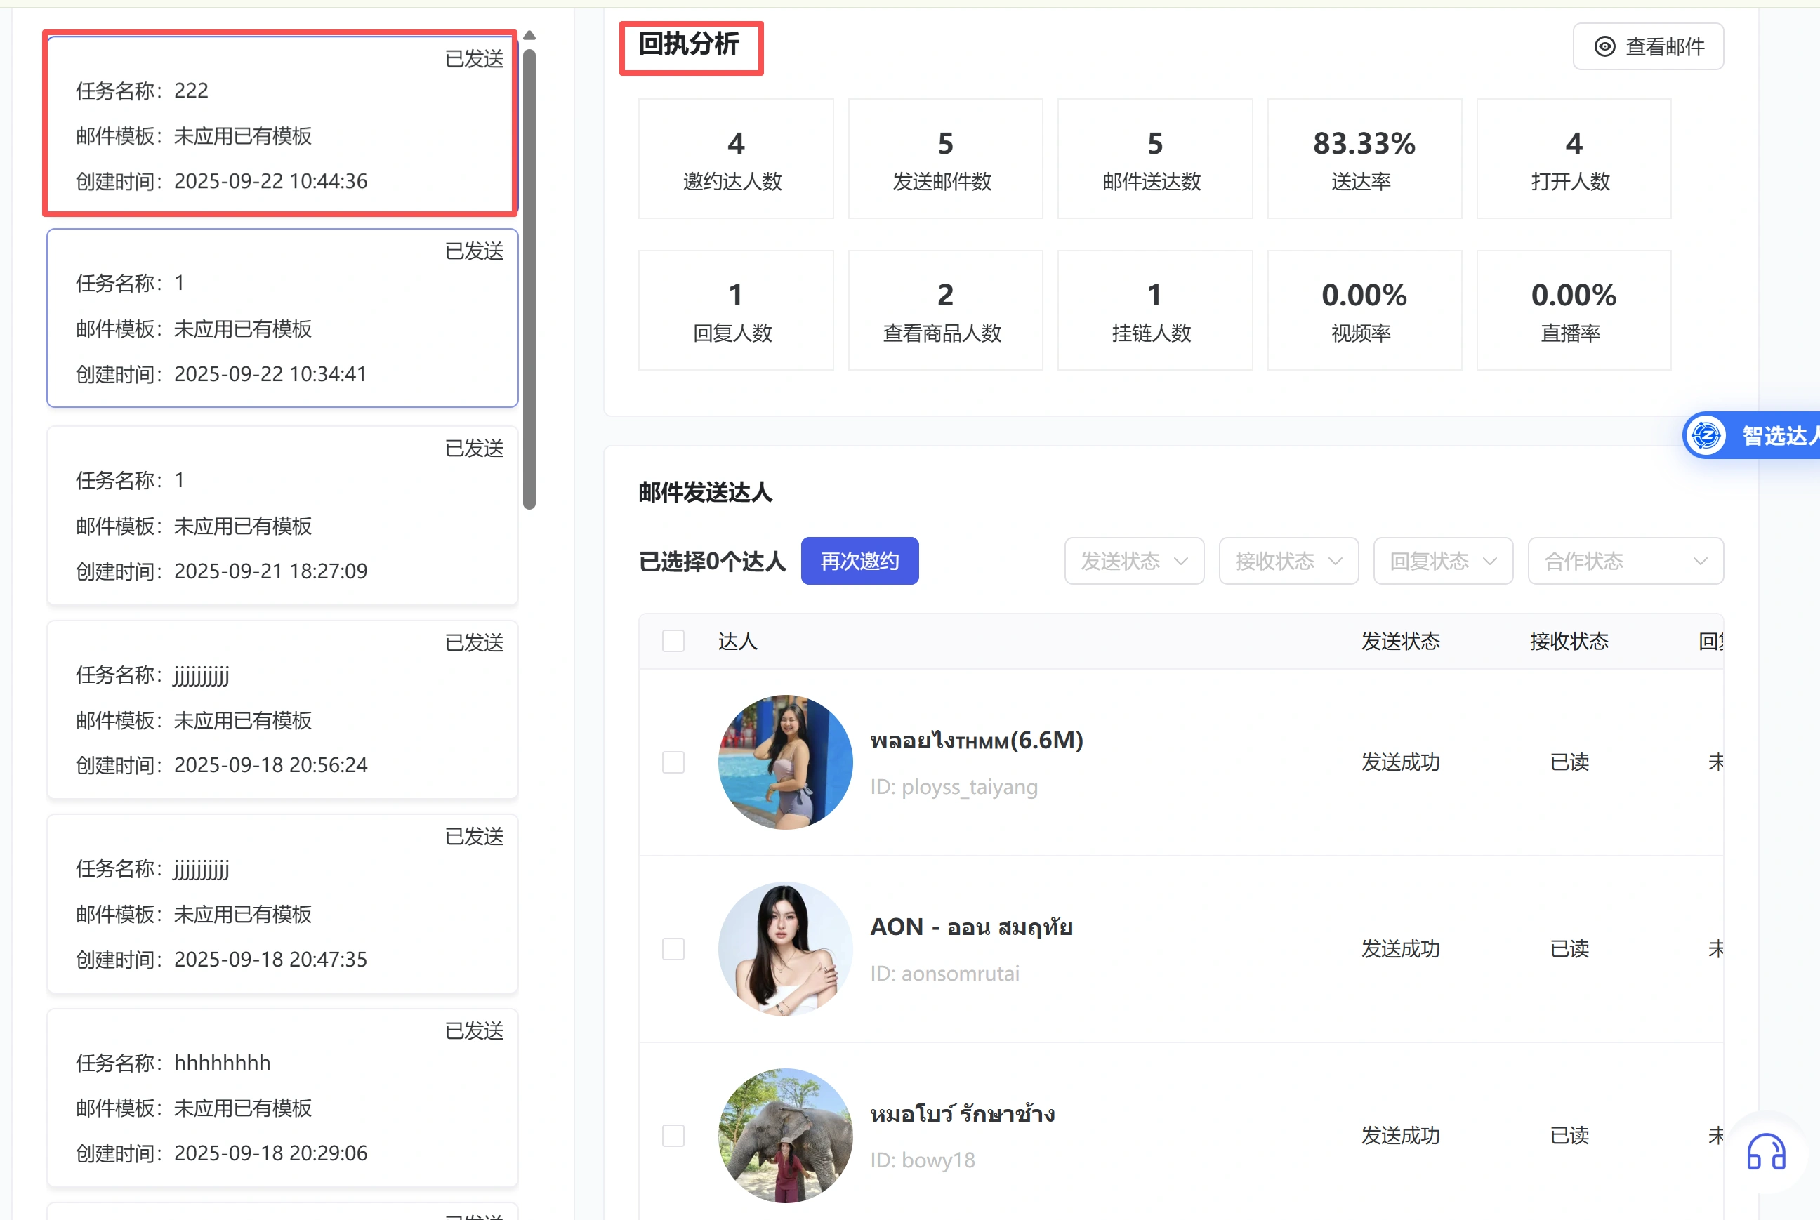The image size is (1820, 1220).
Task: Select task card named hhhhhhhh
Action: point(282,1097)
